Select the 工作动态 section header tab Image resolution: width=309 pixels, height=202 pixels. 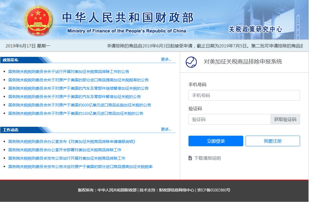(x=11, y=130)
